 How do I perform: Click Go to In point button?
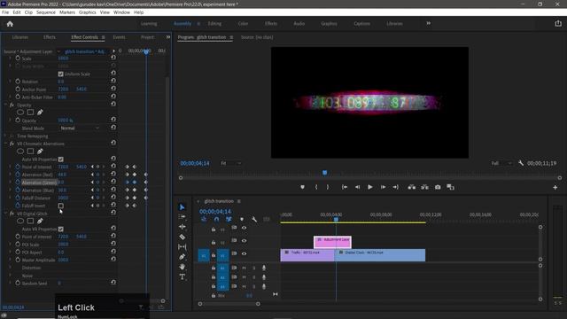tap(345, 187)
